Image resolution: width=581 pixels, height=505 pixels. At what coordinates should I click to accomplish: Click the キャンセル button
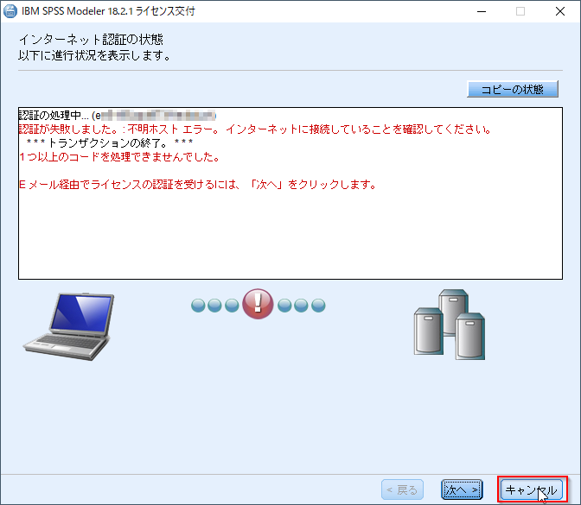pos(532,489)
